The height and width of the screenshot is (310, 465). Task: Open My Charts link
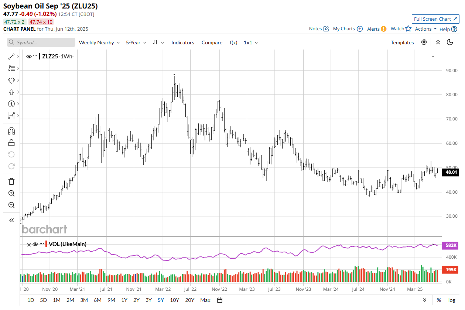(x=348, y=29)
